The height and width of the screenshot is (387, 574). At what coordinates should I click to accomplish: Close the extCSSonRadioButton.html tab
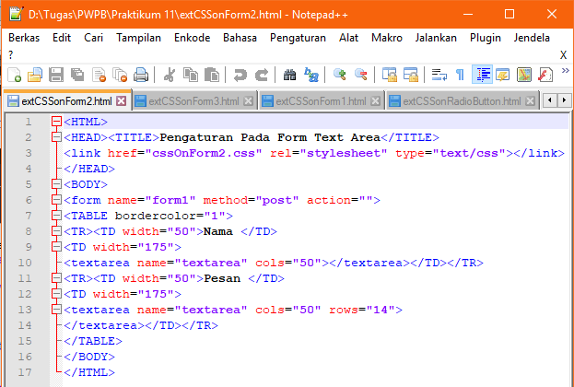[x=530, y=101]
